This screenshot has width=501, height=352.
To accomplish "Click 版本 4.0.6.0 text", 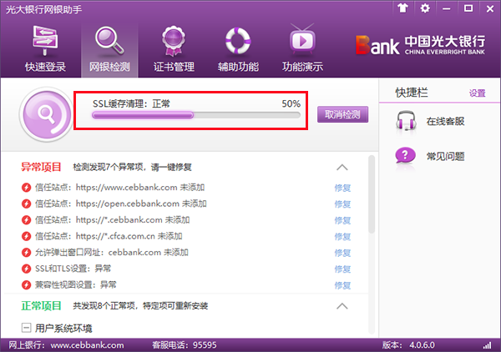I will (408, 345).
